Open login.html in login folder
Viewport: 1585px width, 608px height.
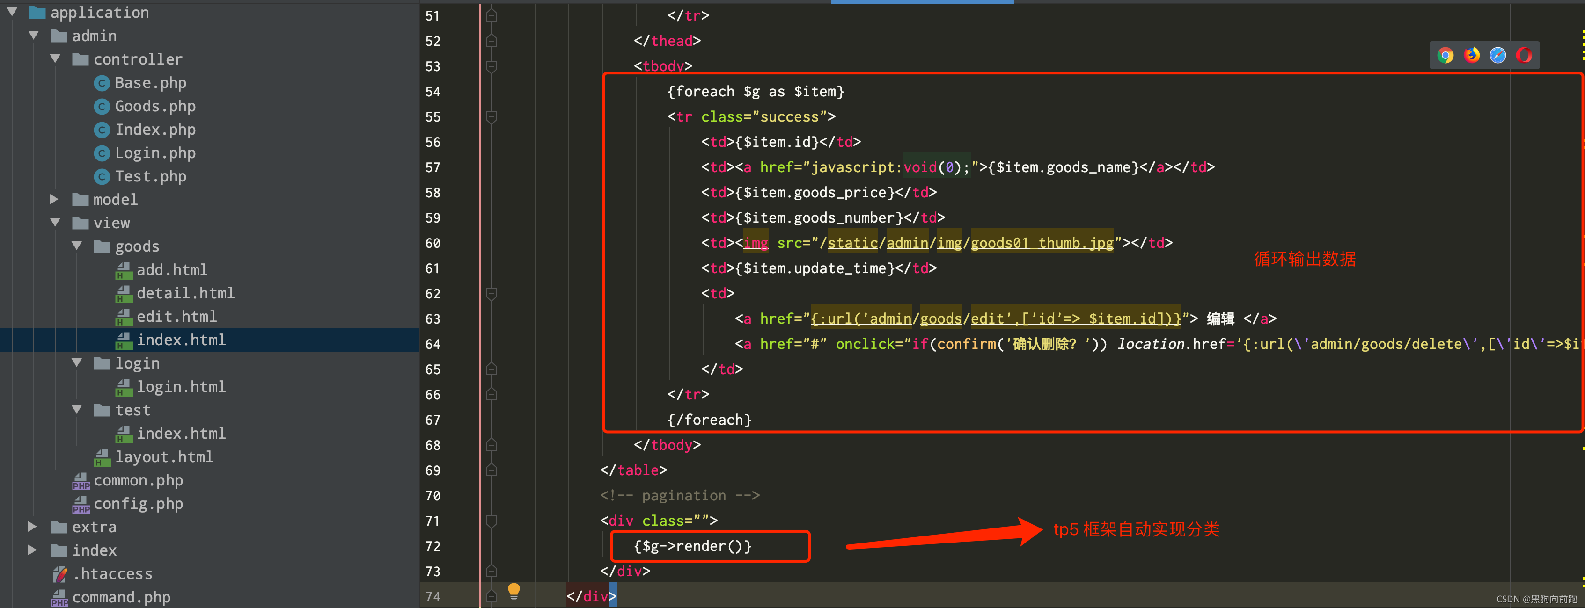click(x=181, y=387)
